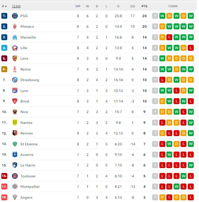Sort standings by TEAM column header

click(16, 6)
